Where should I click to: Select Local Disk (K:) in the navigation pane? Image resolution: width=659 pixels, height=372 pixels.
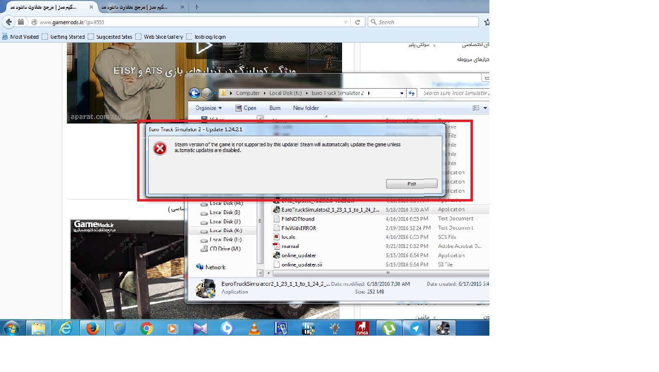(x=226, y=231)
